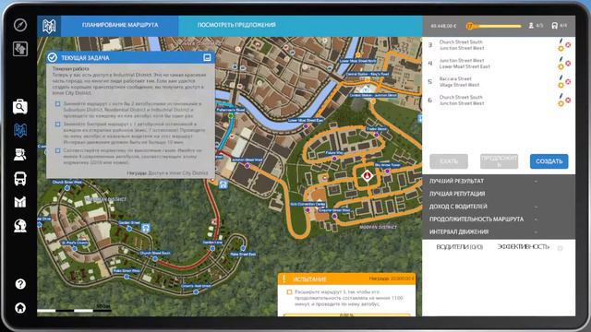
Task: Click the Создать button
Action: pos(549,161)
